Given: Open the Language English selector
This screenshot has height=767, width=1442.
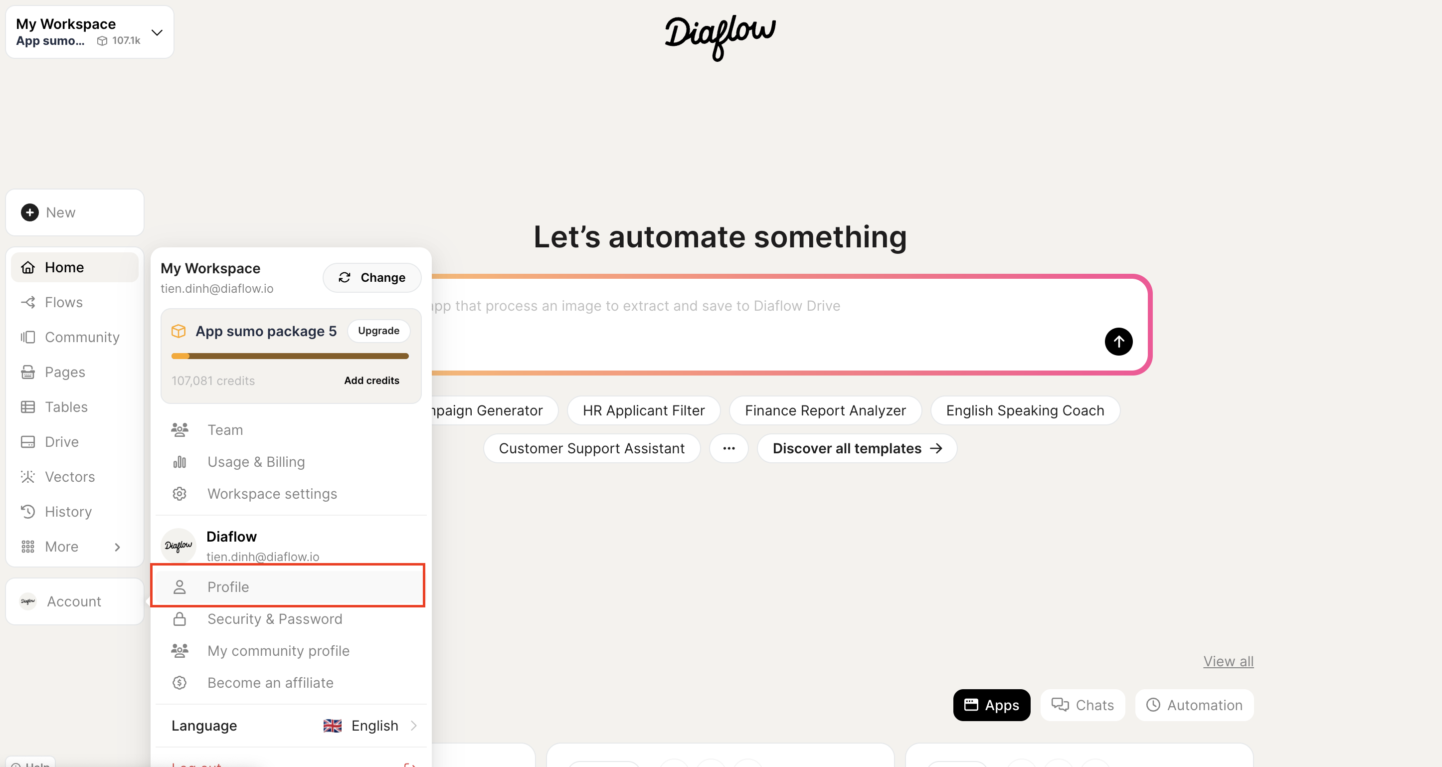Looking at the screenshot, I should click(370, 726).
